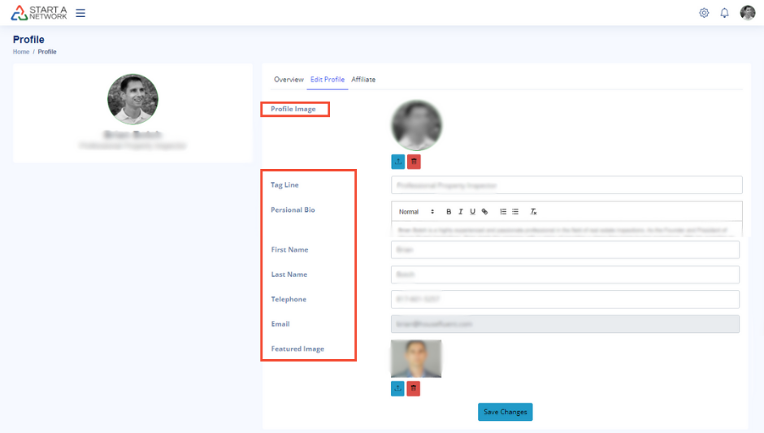Insert a numbered list in bio editor
764x433 pixels.
[x=503, y=212]
